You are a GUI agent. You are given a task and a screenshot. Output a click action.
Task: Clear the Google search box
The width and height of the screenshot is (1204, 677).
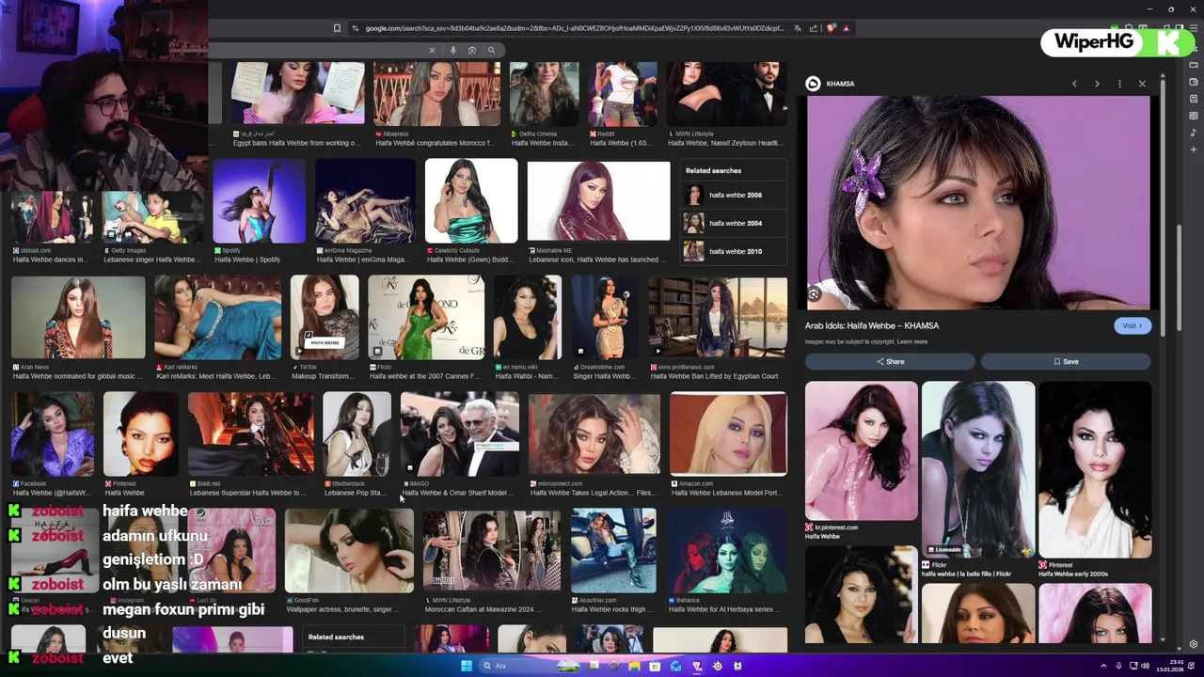coord(432,50)
